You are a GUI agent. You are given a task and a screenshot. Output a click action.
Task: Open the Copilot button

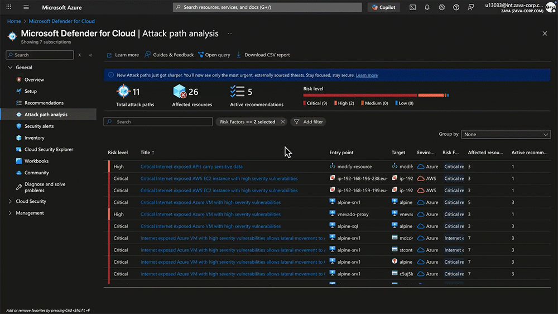pos(383,7)
